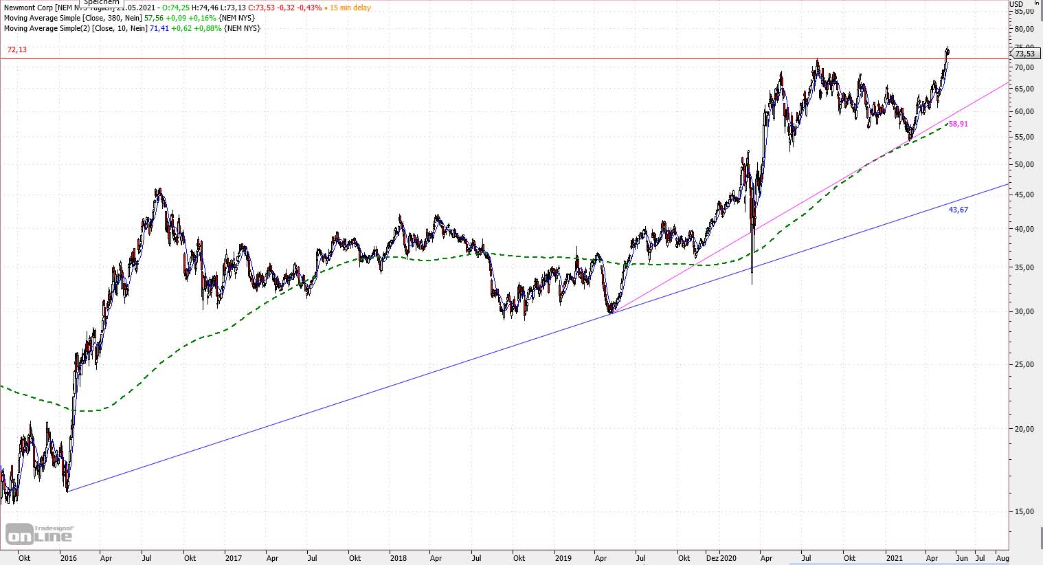Click the red closing value C:73,53

pyautogui.click(x=262, y=8)
